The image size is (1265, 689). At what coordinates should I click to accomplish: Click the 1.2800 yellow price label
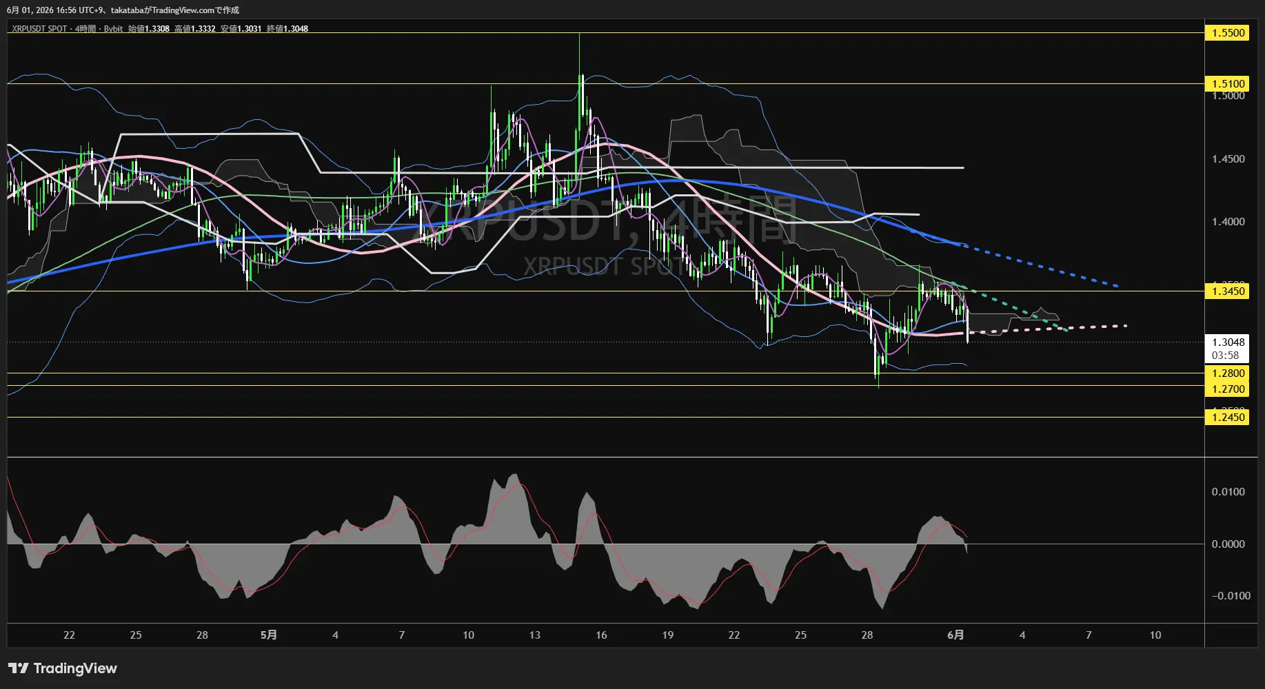[1226, 373]
